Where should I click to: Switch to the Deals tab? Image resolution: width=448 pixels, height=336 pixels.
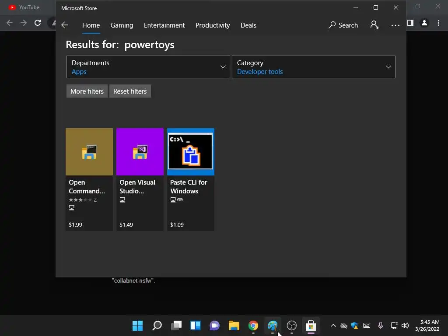pyautogui.click(x=248, y=25)
